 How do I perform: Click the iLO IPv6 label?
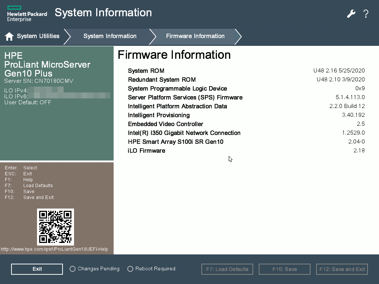pyautogui.click(x=16, y=97)
